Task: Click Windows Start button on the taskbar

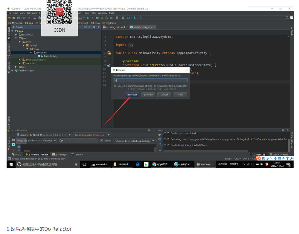Action: pos(11,164)
